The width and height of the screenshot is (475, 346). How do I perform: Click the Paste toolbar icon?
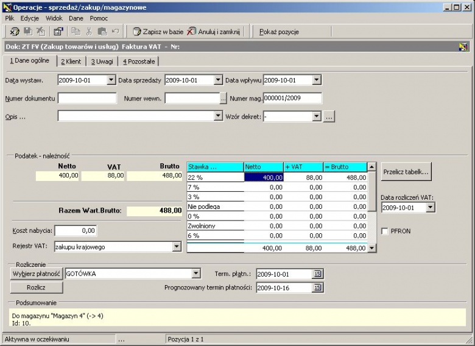tap(102, 31)
